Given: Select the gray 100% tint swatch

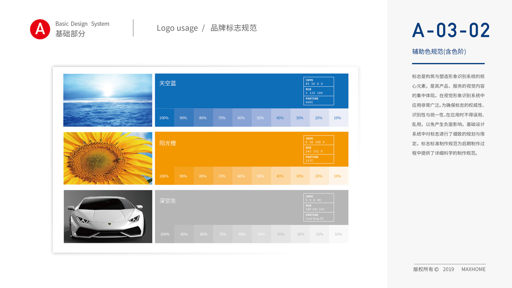Looking at the screenshot, I should coord(165,234).
